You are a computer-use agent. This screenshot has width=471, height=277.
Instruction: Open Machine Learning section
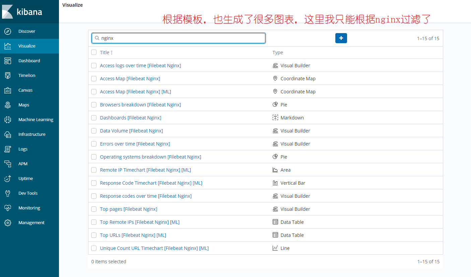36,119
